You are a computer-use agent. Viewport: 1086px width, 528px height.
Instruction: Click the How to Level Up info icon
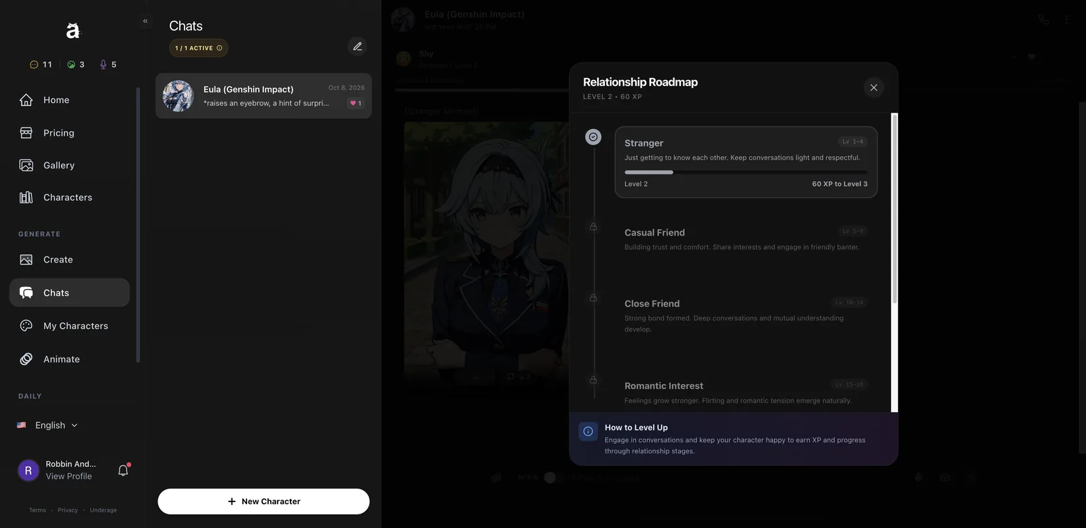588,431
